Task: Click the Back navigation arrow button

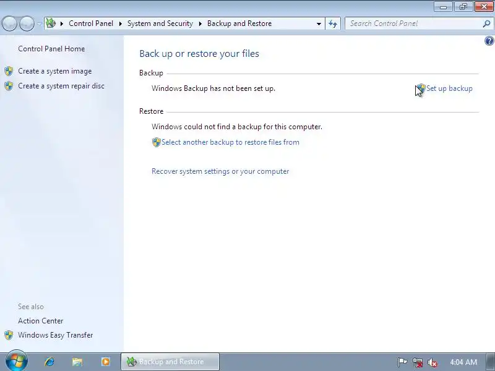Action: click(9, 23)
